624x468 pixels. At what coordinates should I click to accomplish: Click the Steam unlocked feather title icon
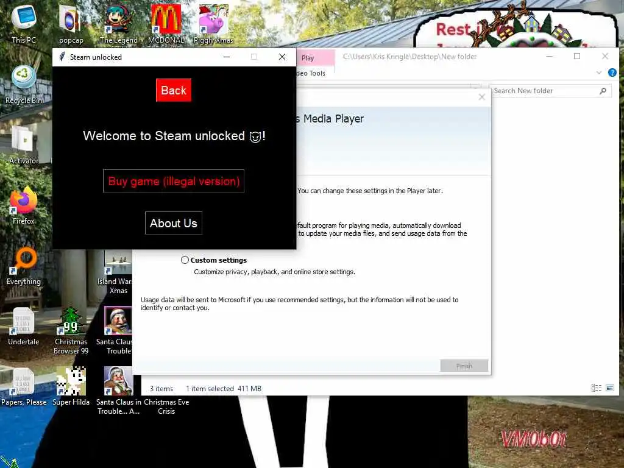(x=62, y=57)
